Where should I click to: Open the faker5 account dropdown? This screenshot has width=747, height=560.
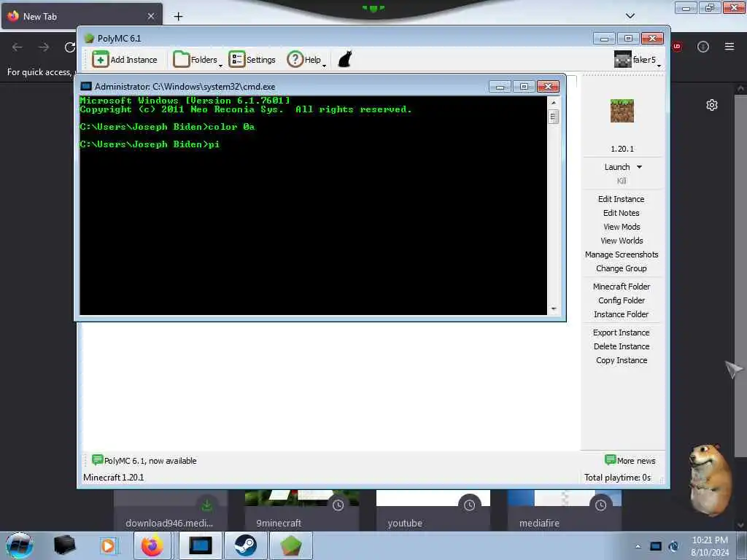pyautogui.click(x=638, y=60)
